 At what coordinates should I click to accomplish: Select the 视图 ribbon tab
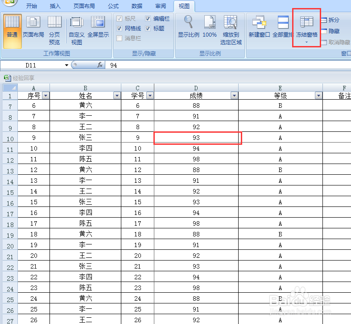[x=184, y=6]
